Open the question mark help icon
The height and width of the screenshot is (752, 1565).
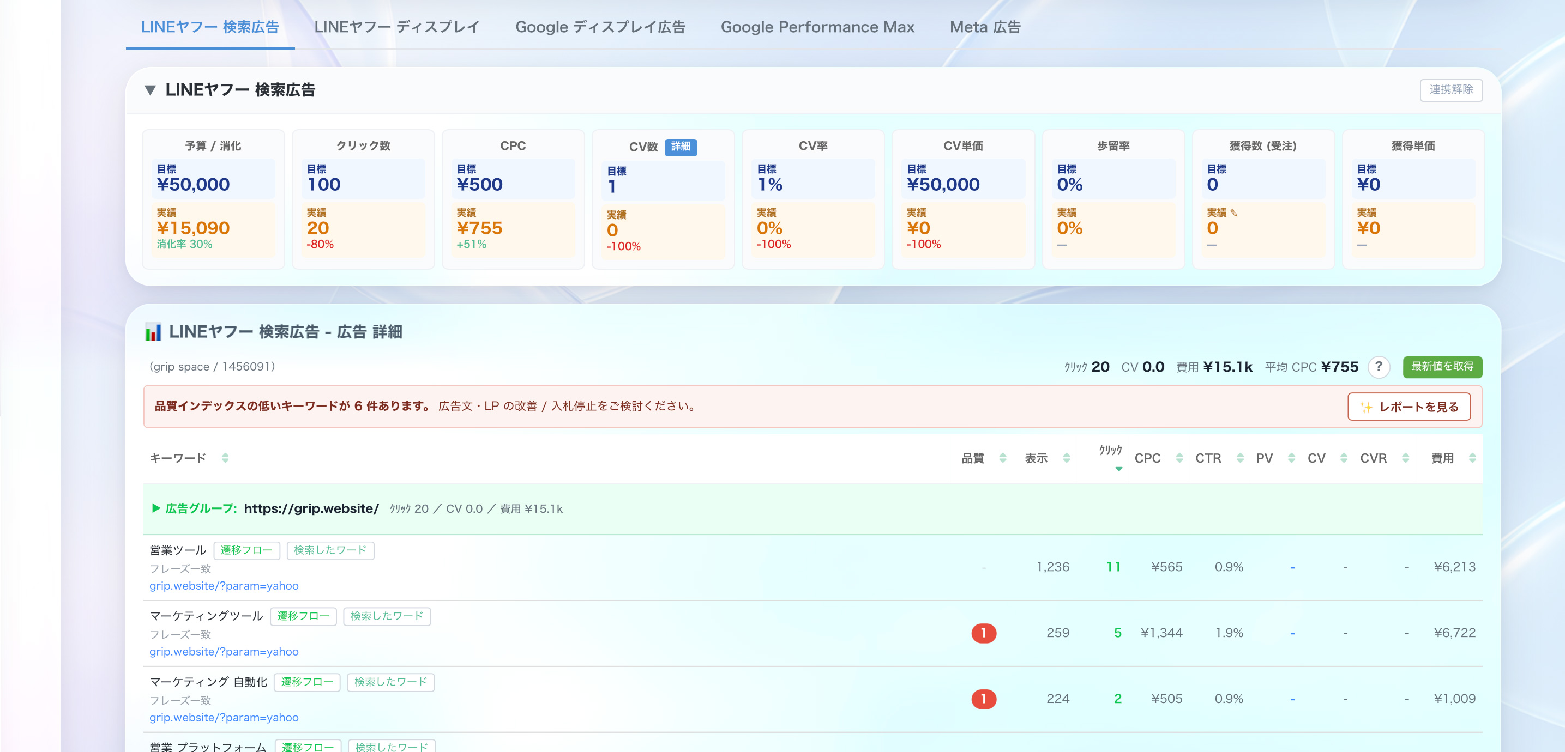(1379, 367)
